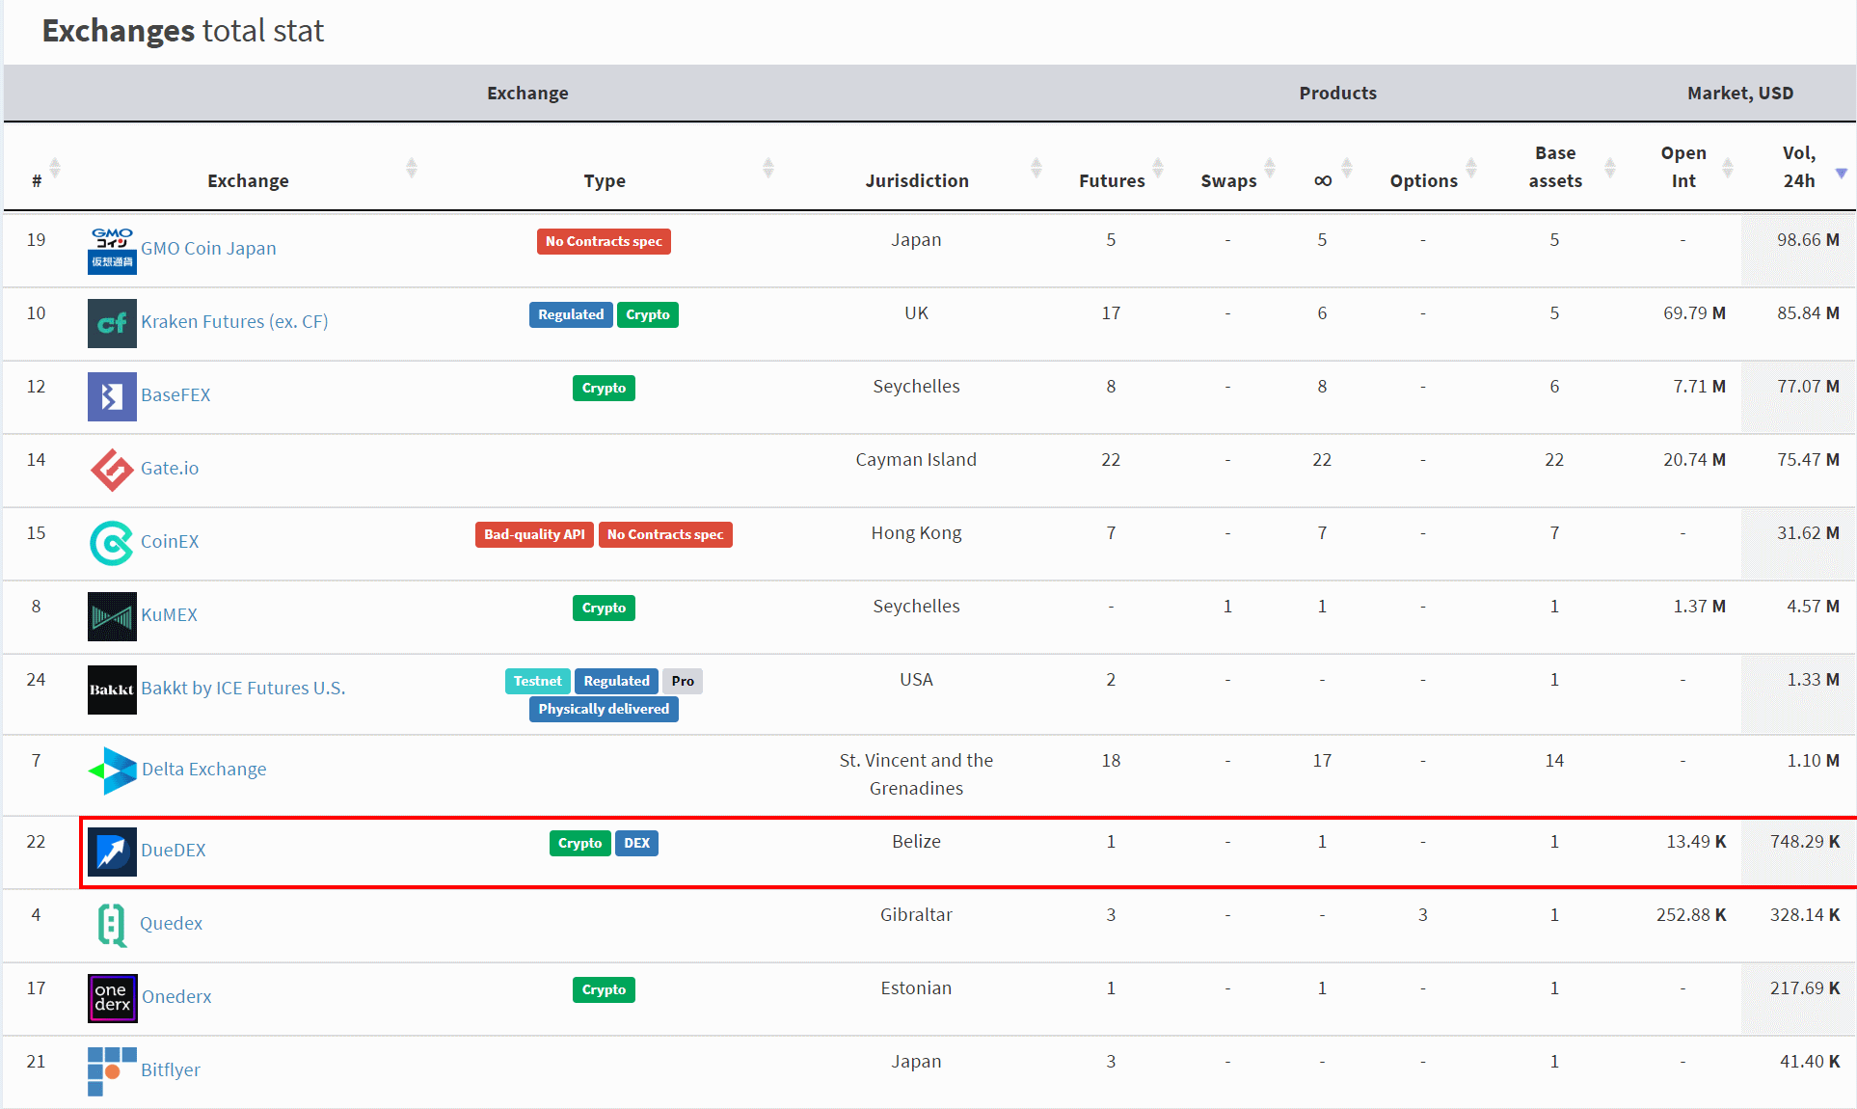The image size is (1857, 1109).
Task: Sort by Futures column arrows
Action: click(x=1158, y=168)
